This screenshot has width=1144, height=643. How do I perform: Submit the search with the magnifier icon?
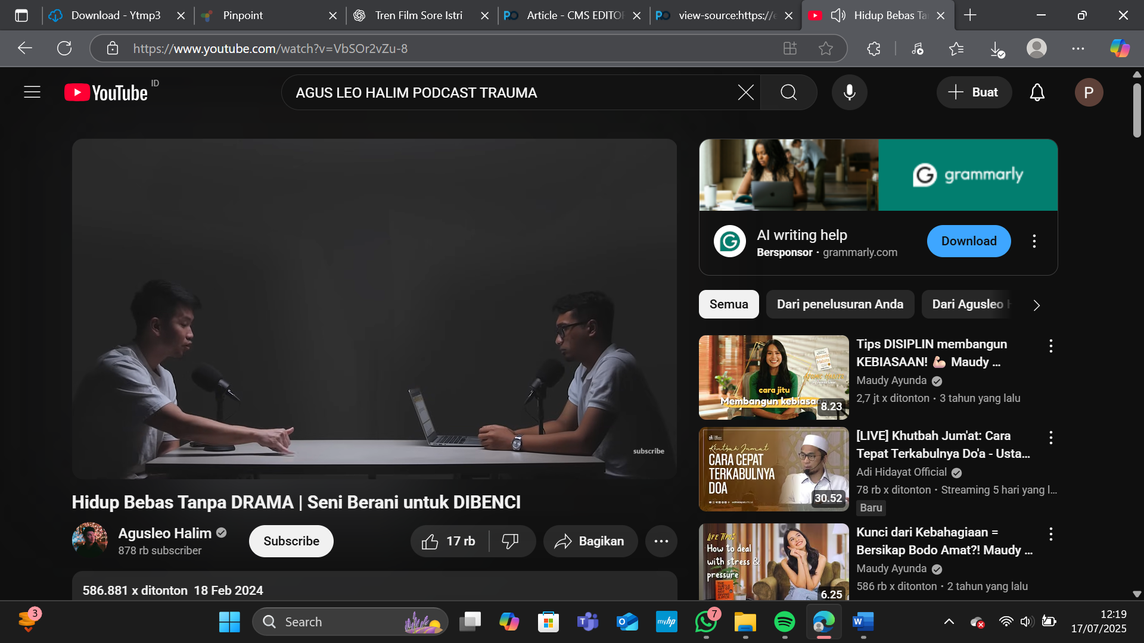(x=788, y=92)
